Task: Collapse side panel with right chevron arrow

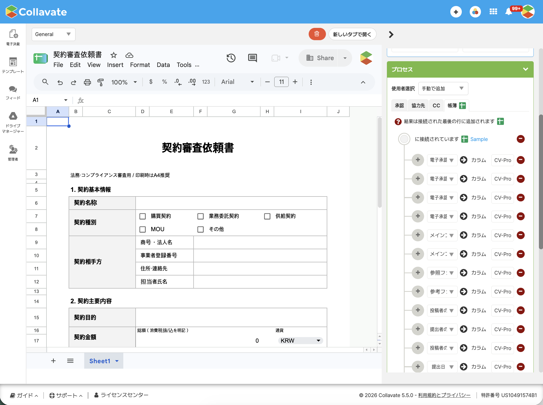Action: (x=391, y=34)
